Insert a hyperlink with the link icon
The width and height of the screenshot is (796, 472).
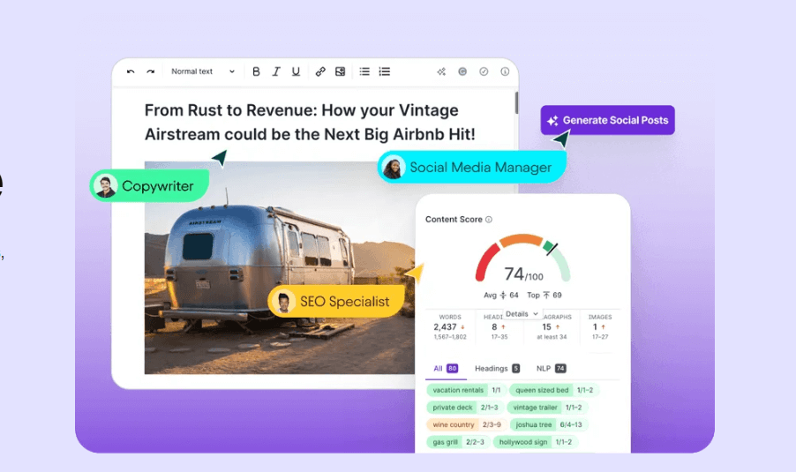319,71
